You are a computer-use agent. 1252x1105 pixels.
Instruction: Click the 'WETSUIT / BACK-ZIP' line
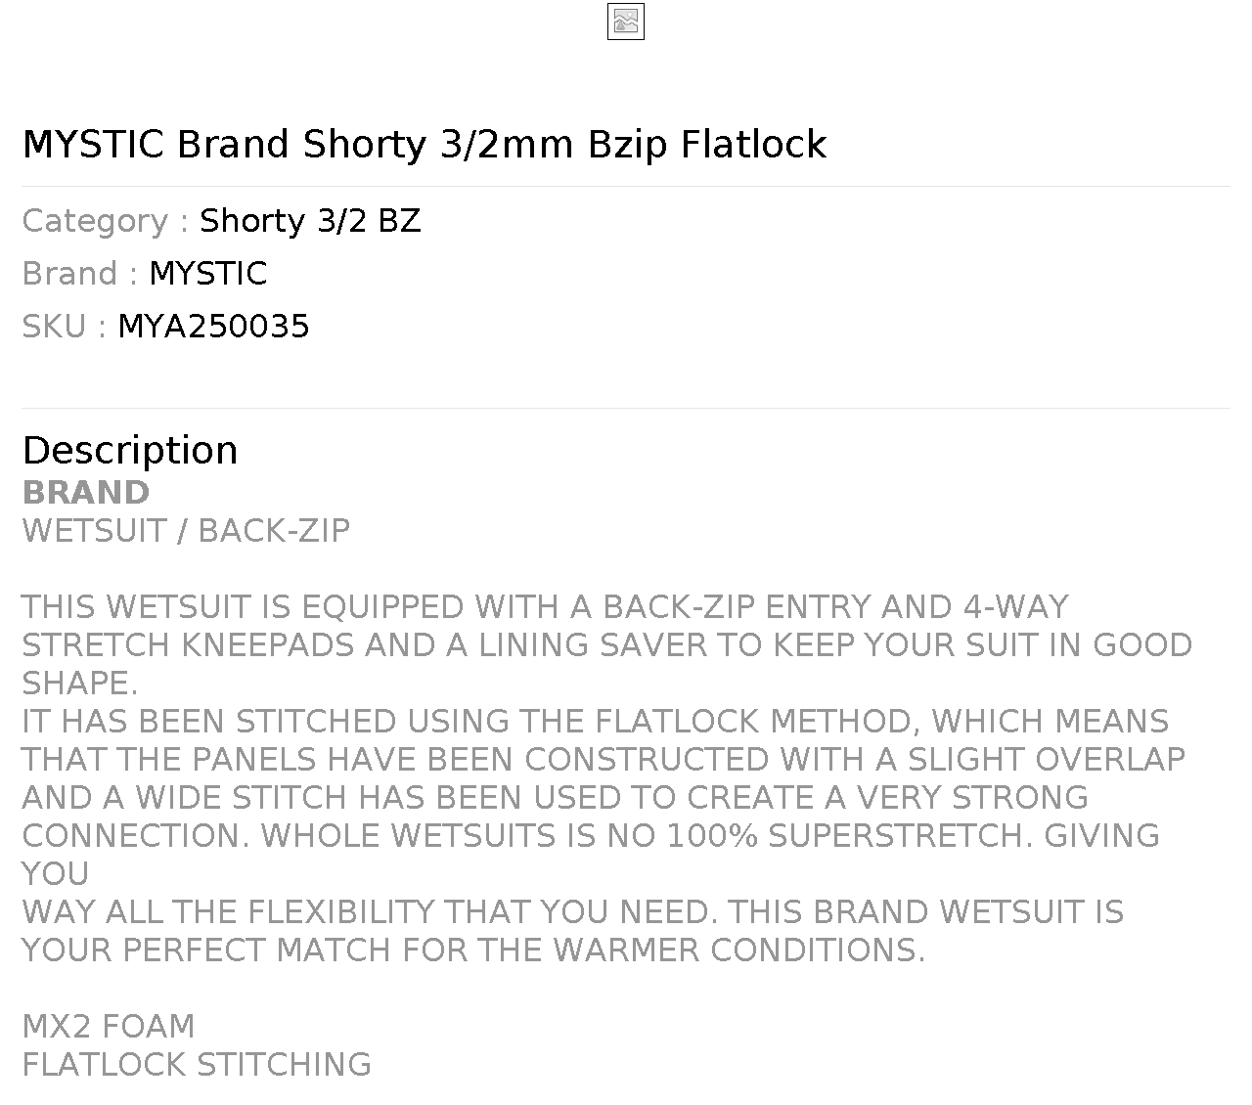(186, 530)
